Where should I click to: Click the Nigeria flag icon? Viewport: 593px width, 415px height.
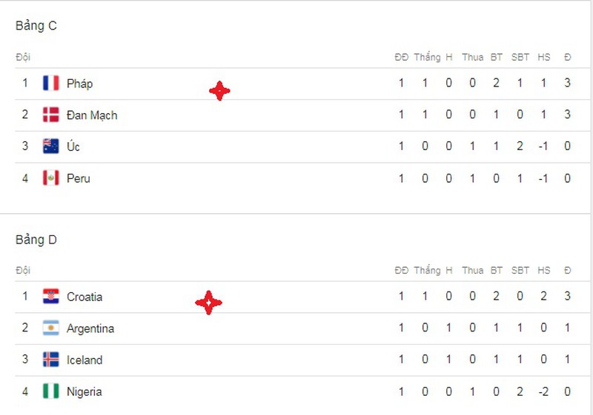[x=50, y=391]
